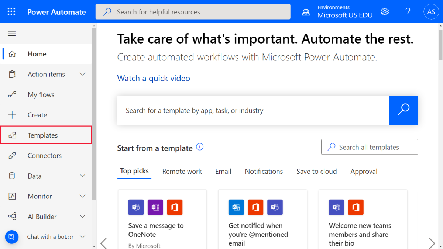Click the Create plus icon
Image resolution: width=443 pixels, height=249 pixels.
click(12, 115)
